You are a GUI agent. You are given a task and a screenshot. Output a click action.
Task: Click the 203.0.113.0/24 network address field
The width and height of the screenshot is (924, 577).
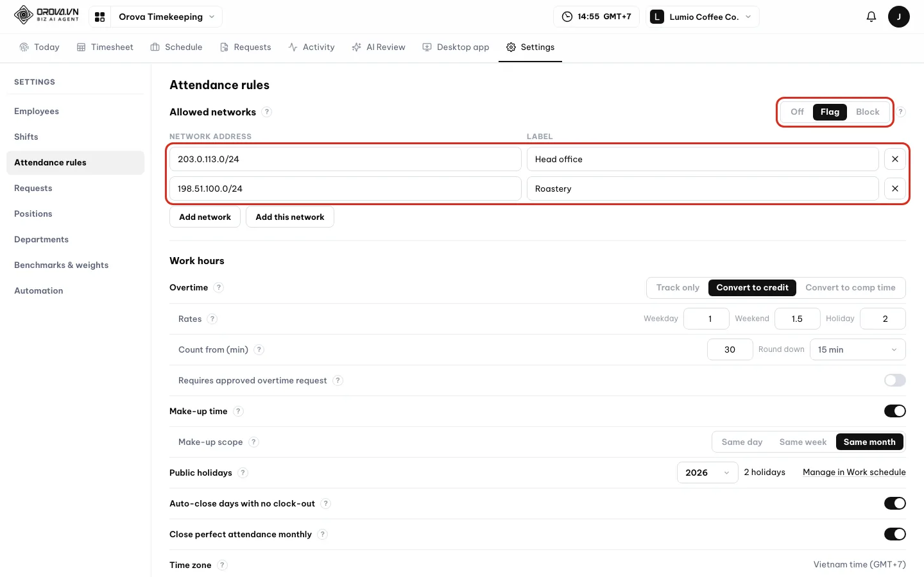tap(345, 159)
